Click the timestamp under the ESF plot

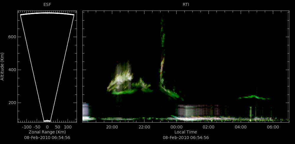[47, 138]
